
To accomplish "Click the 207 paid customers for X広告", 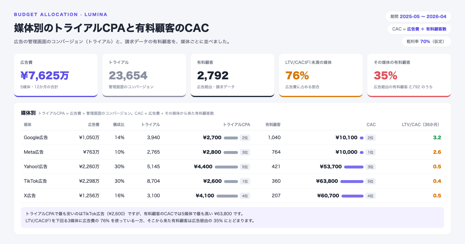I will [276, 196].
